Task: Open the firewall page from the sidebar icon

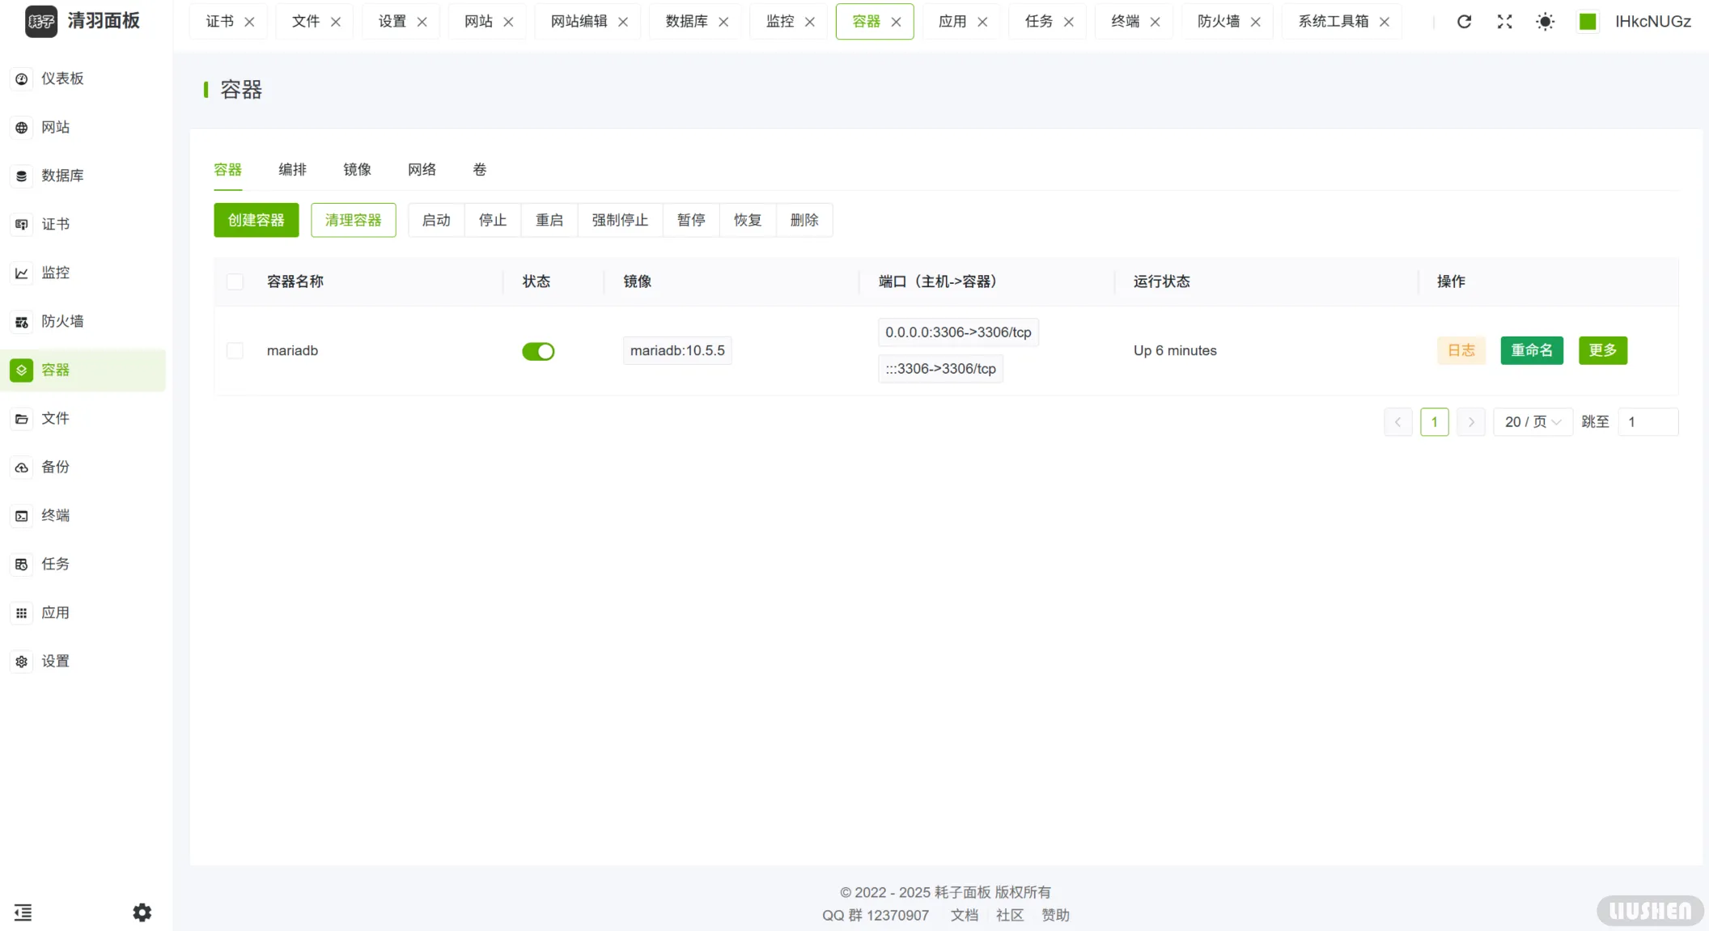Action: [x=22, y=322]
